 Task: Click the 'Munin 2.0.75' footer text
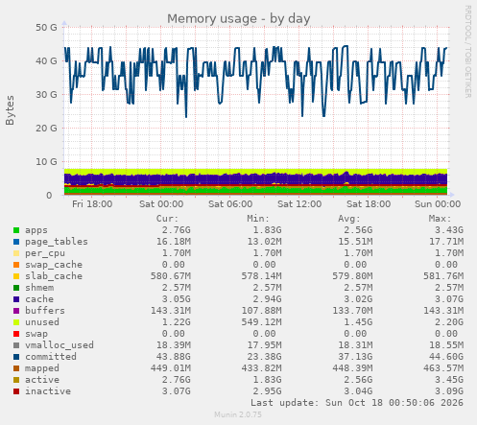pyautogui.click(x=238, y=414)
